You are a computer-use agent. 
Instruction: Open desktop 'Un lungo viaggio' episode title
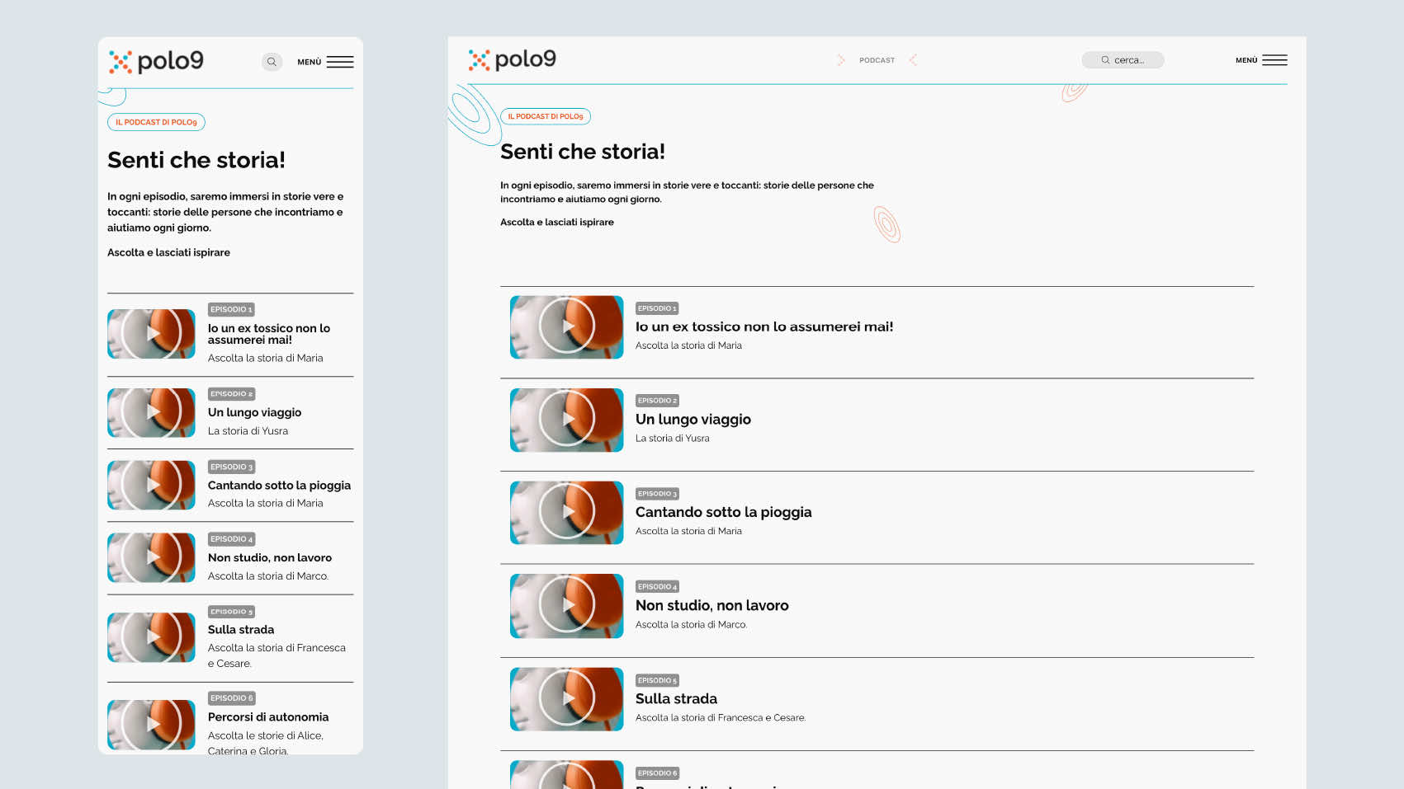693,420
